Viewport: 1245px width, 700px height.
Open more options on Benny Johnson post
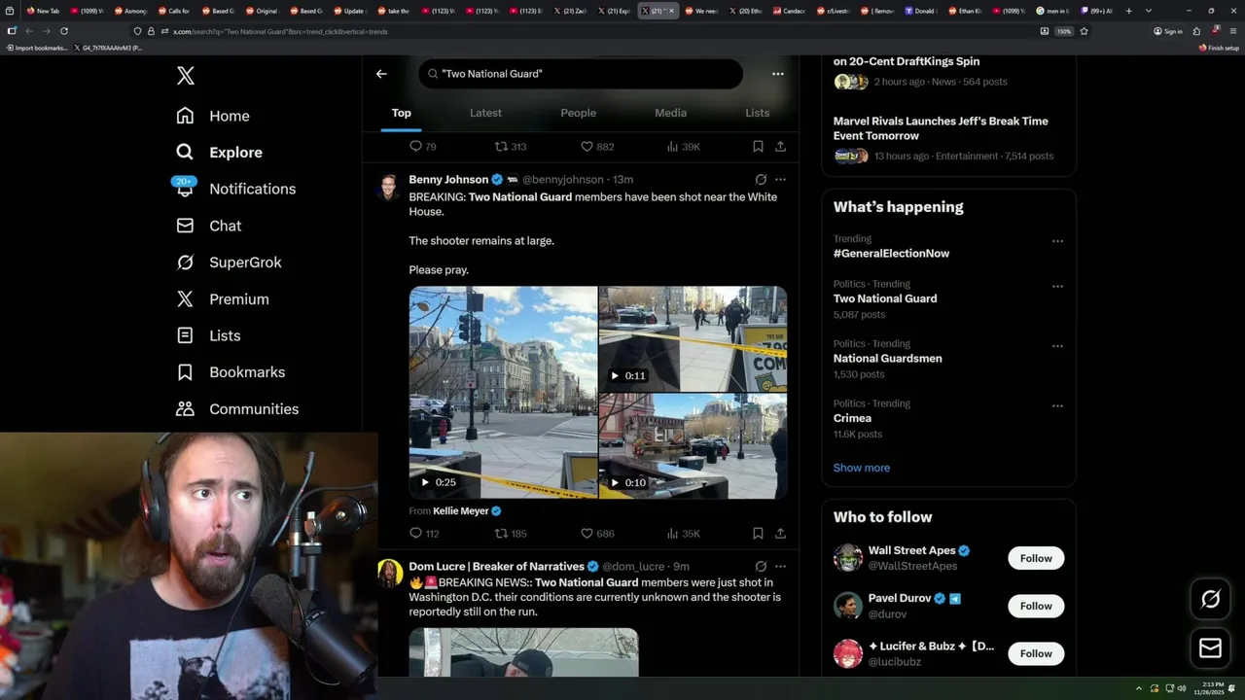(780, 180)
